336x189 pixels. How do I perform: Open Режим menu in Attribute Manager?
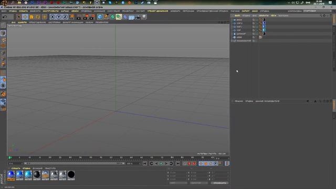click(239, 101)
